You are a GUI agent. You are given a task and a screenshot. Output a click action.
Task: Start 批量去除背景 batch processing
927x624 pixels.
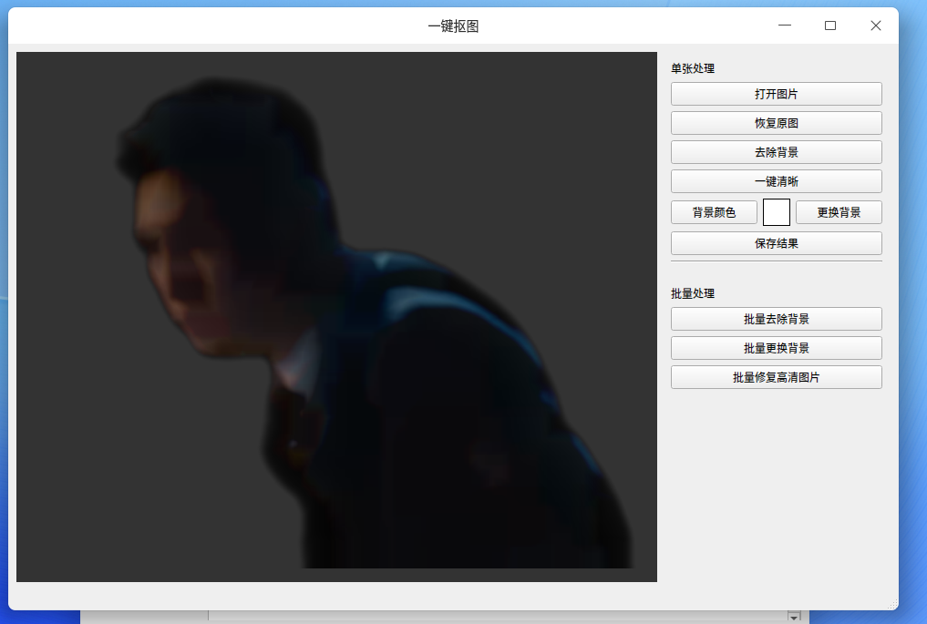777,319
